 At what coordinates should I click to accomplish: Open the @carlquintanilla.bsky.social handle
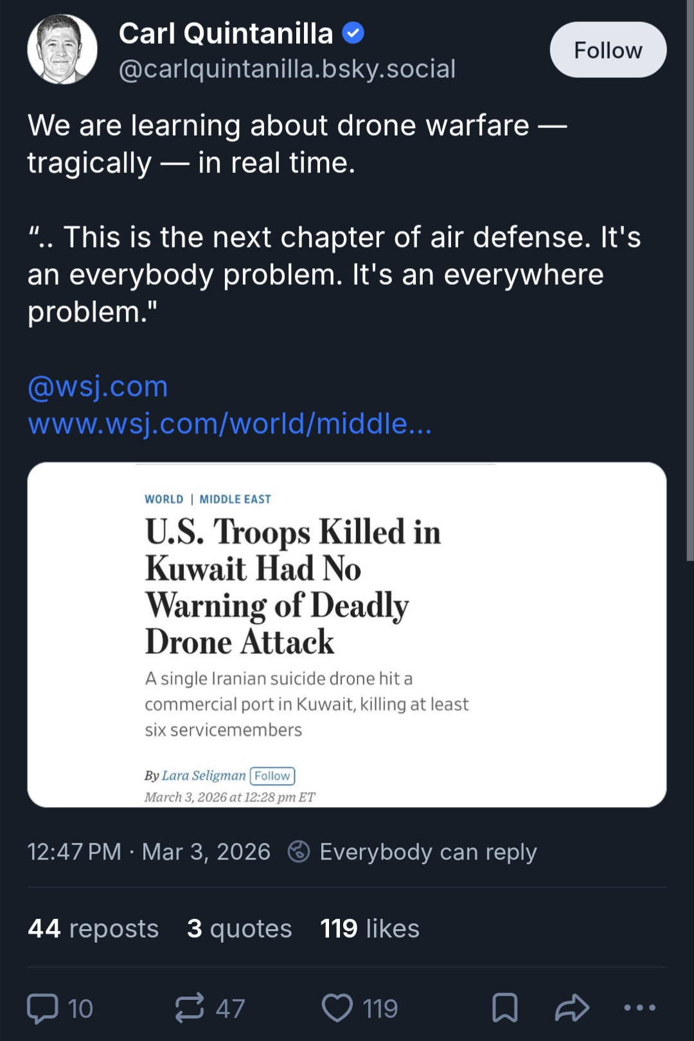287,69
